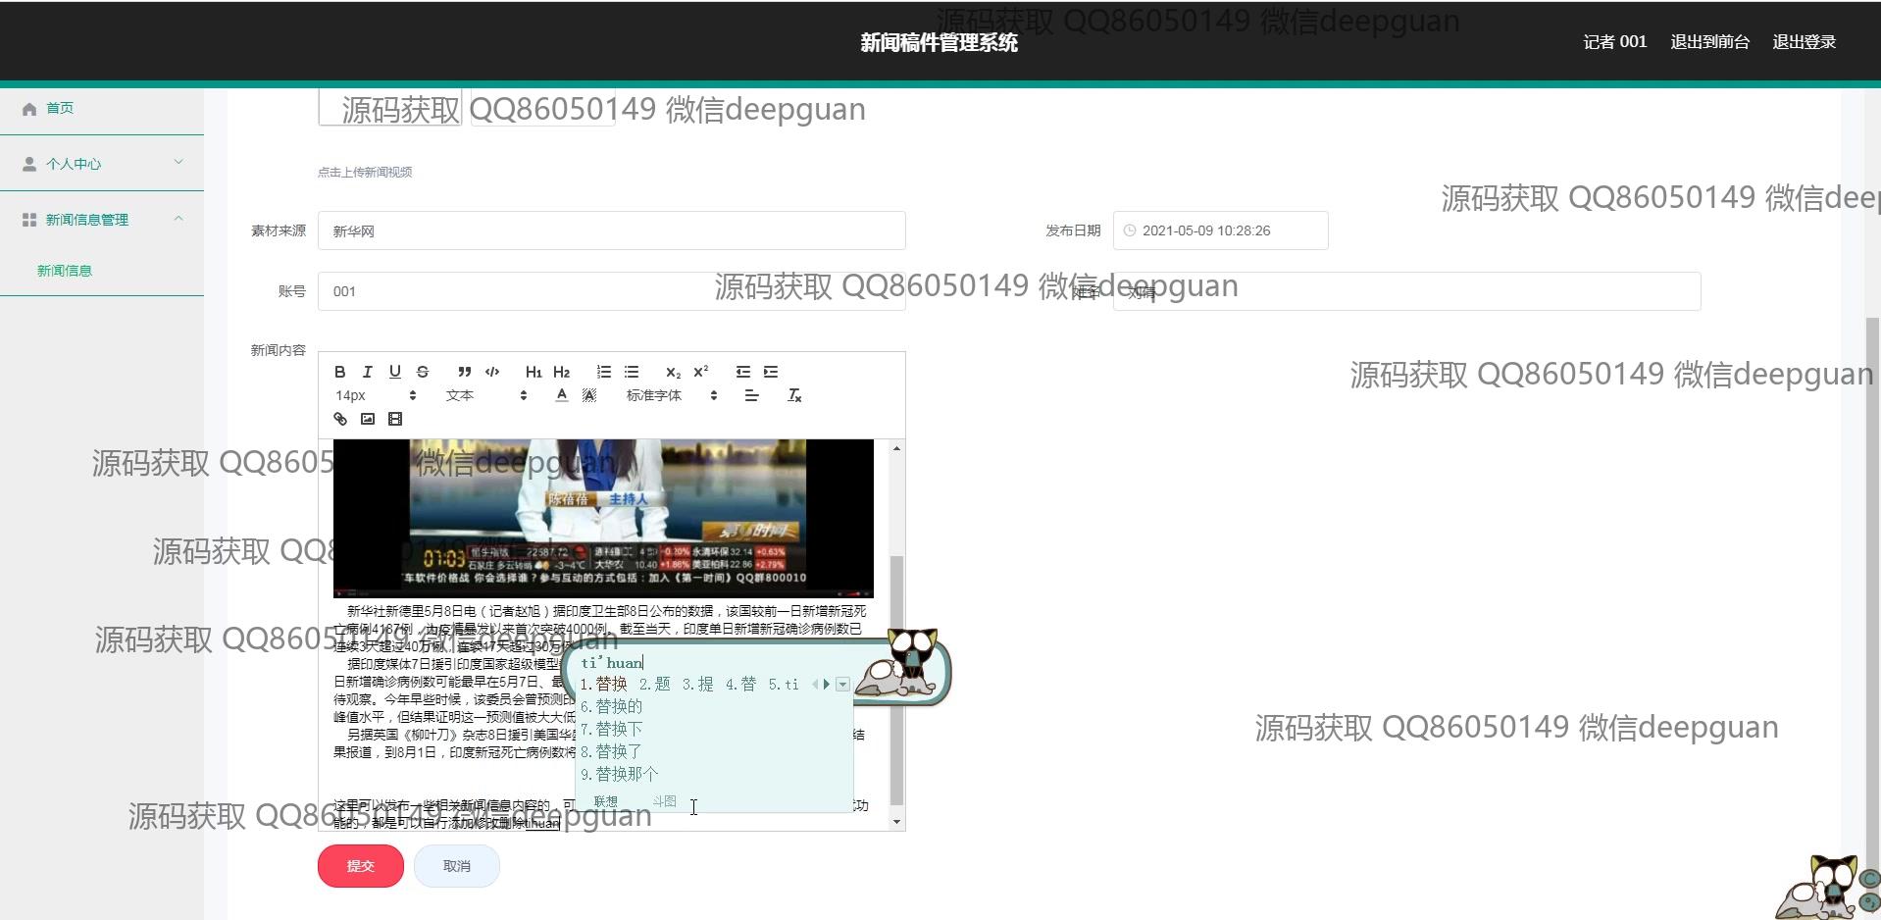Open the text alignment options
The height and width of the screenshot is (920, 1881).
click(x=751, y=395)
